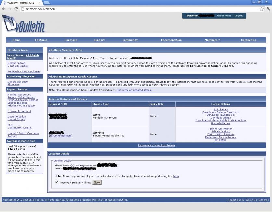Open Home in the navigation bar
This screenshot has width=272, height=212.
(x=16, y=40)
